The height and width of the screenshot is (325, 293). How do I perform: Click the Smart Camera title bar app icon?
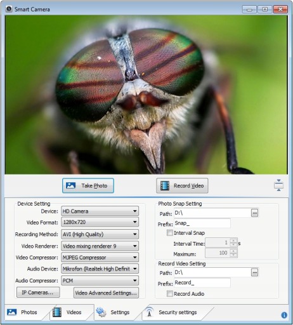pos(9,9)
